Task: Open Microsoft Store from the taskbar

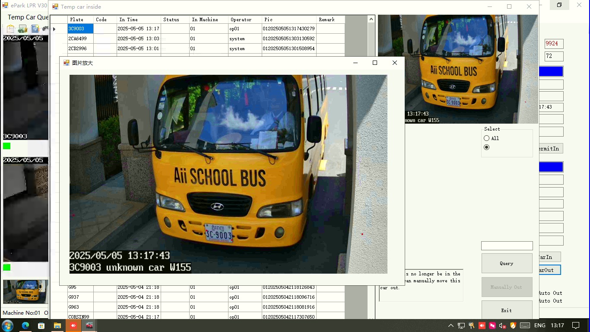Action: click(41, 326)
